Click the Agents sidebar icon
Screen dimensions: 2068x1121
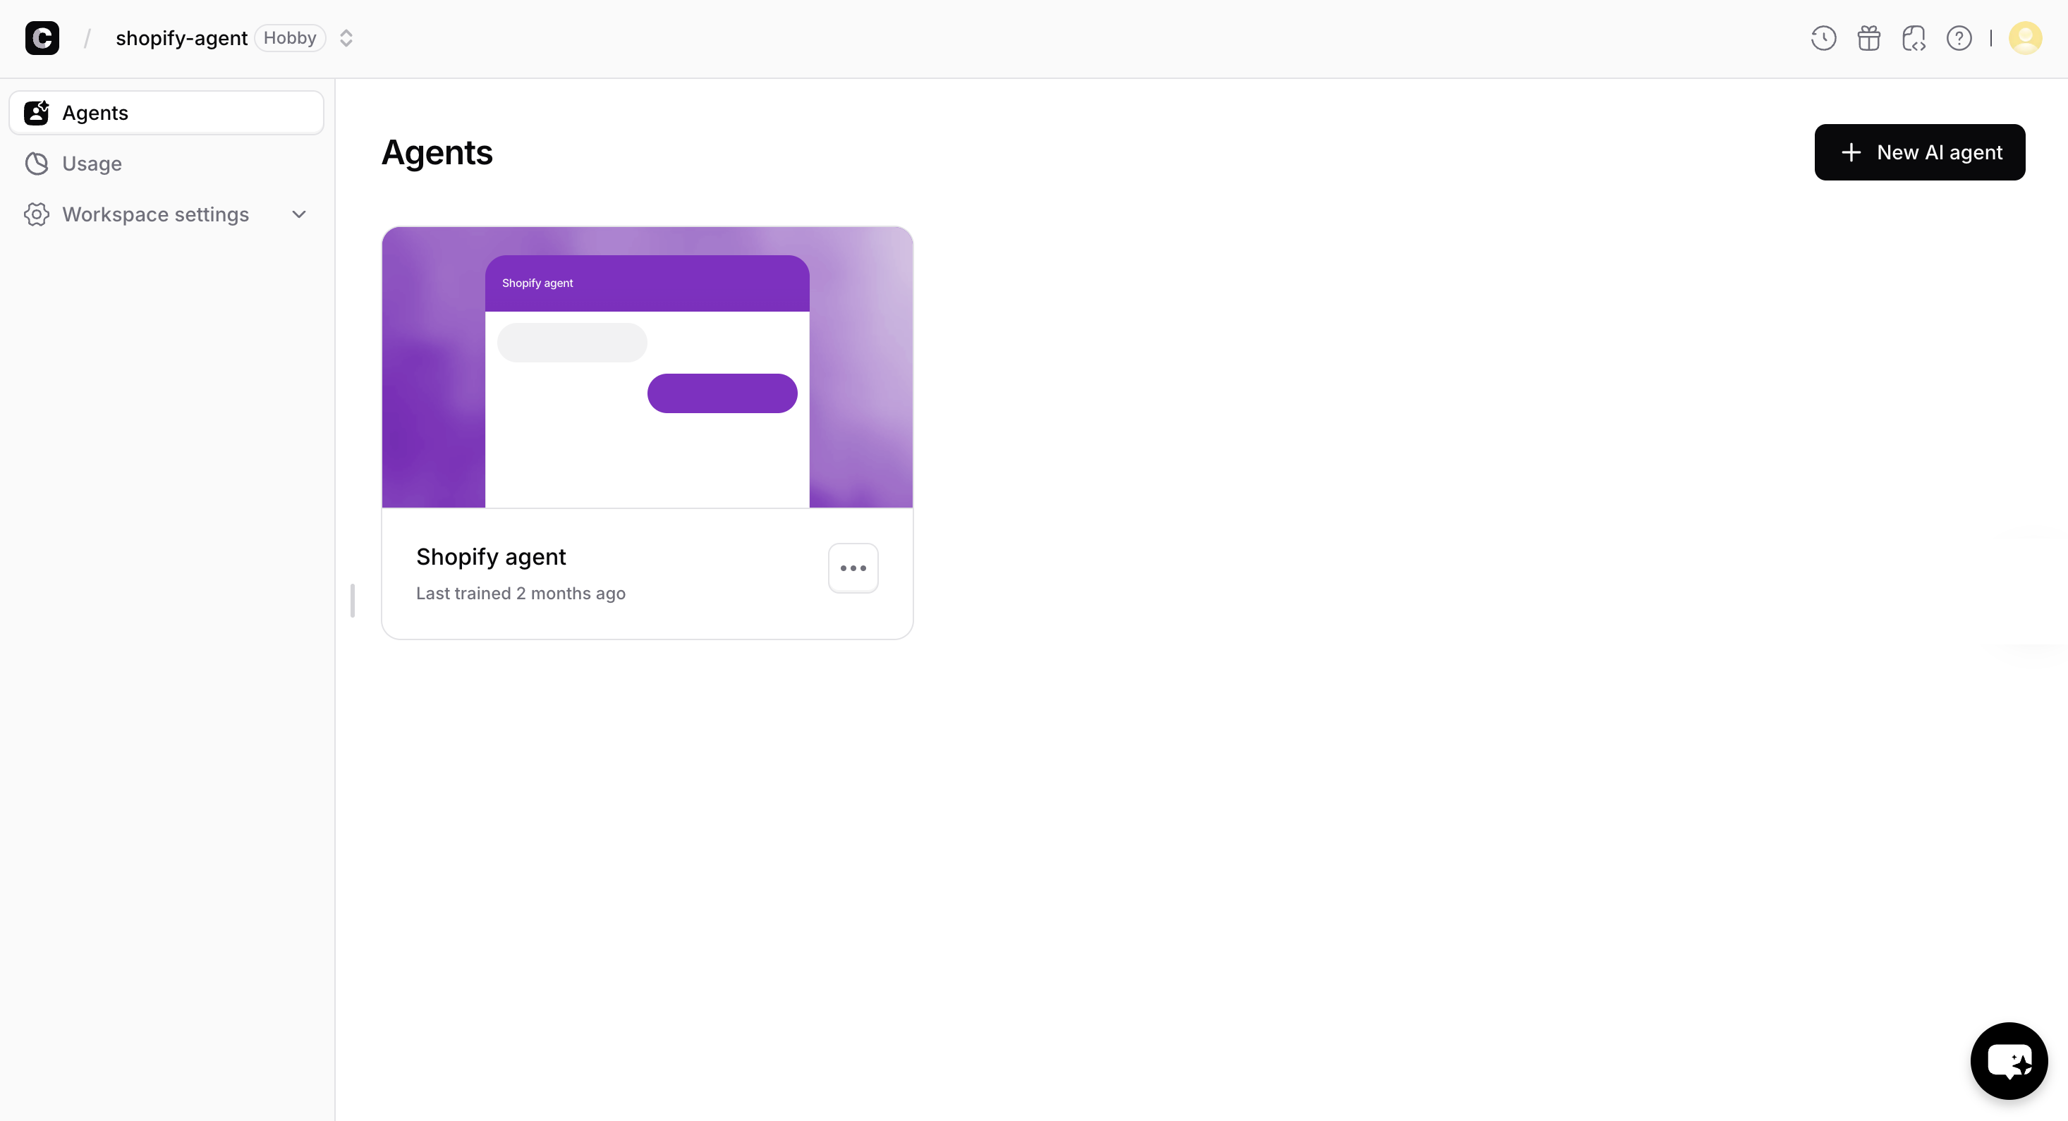point(36,113)
